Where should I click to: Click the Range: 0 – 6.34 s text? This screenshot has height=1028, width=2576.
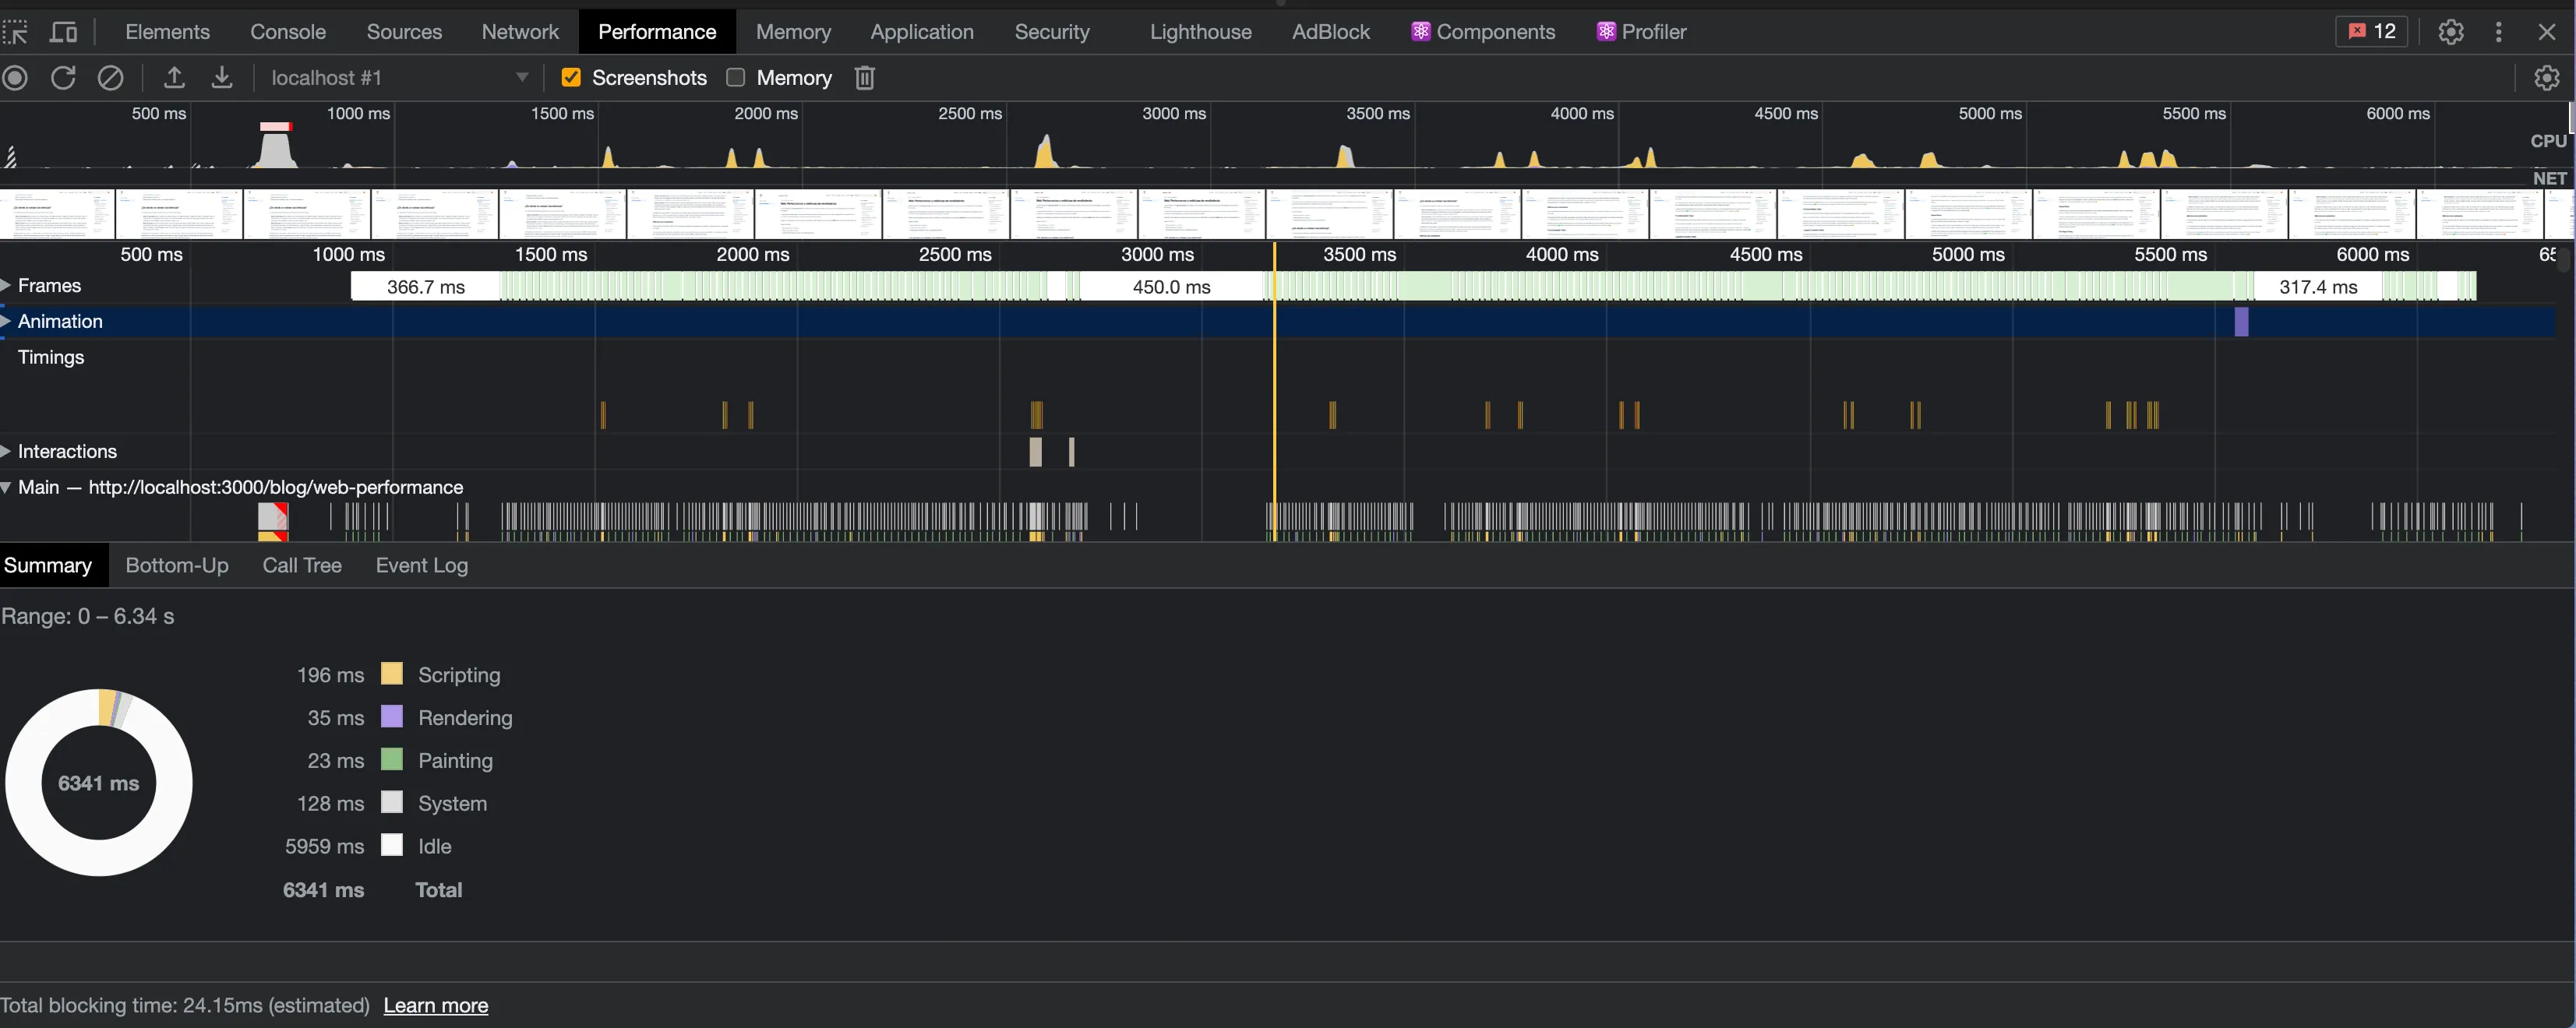(x=88, y=616)
